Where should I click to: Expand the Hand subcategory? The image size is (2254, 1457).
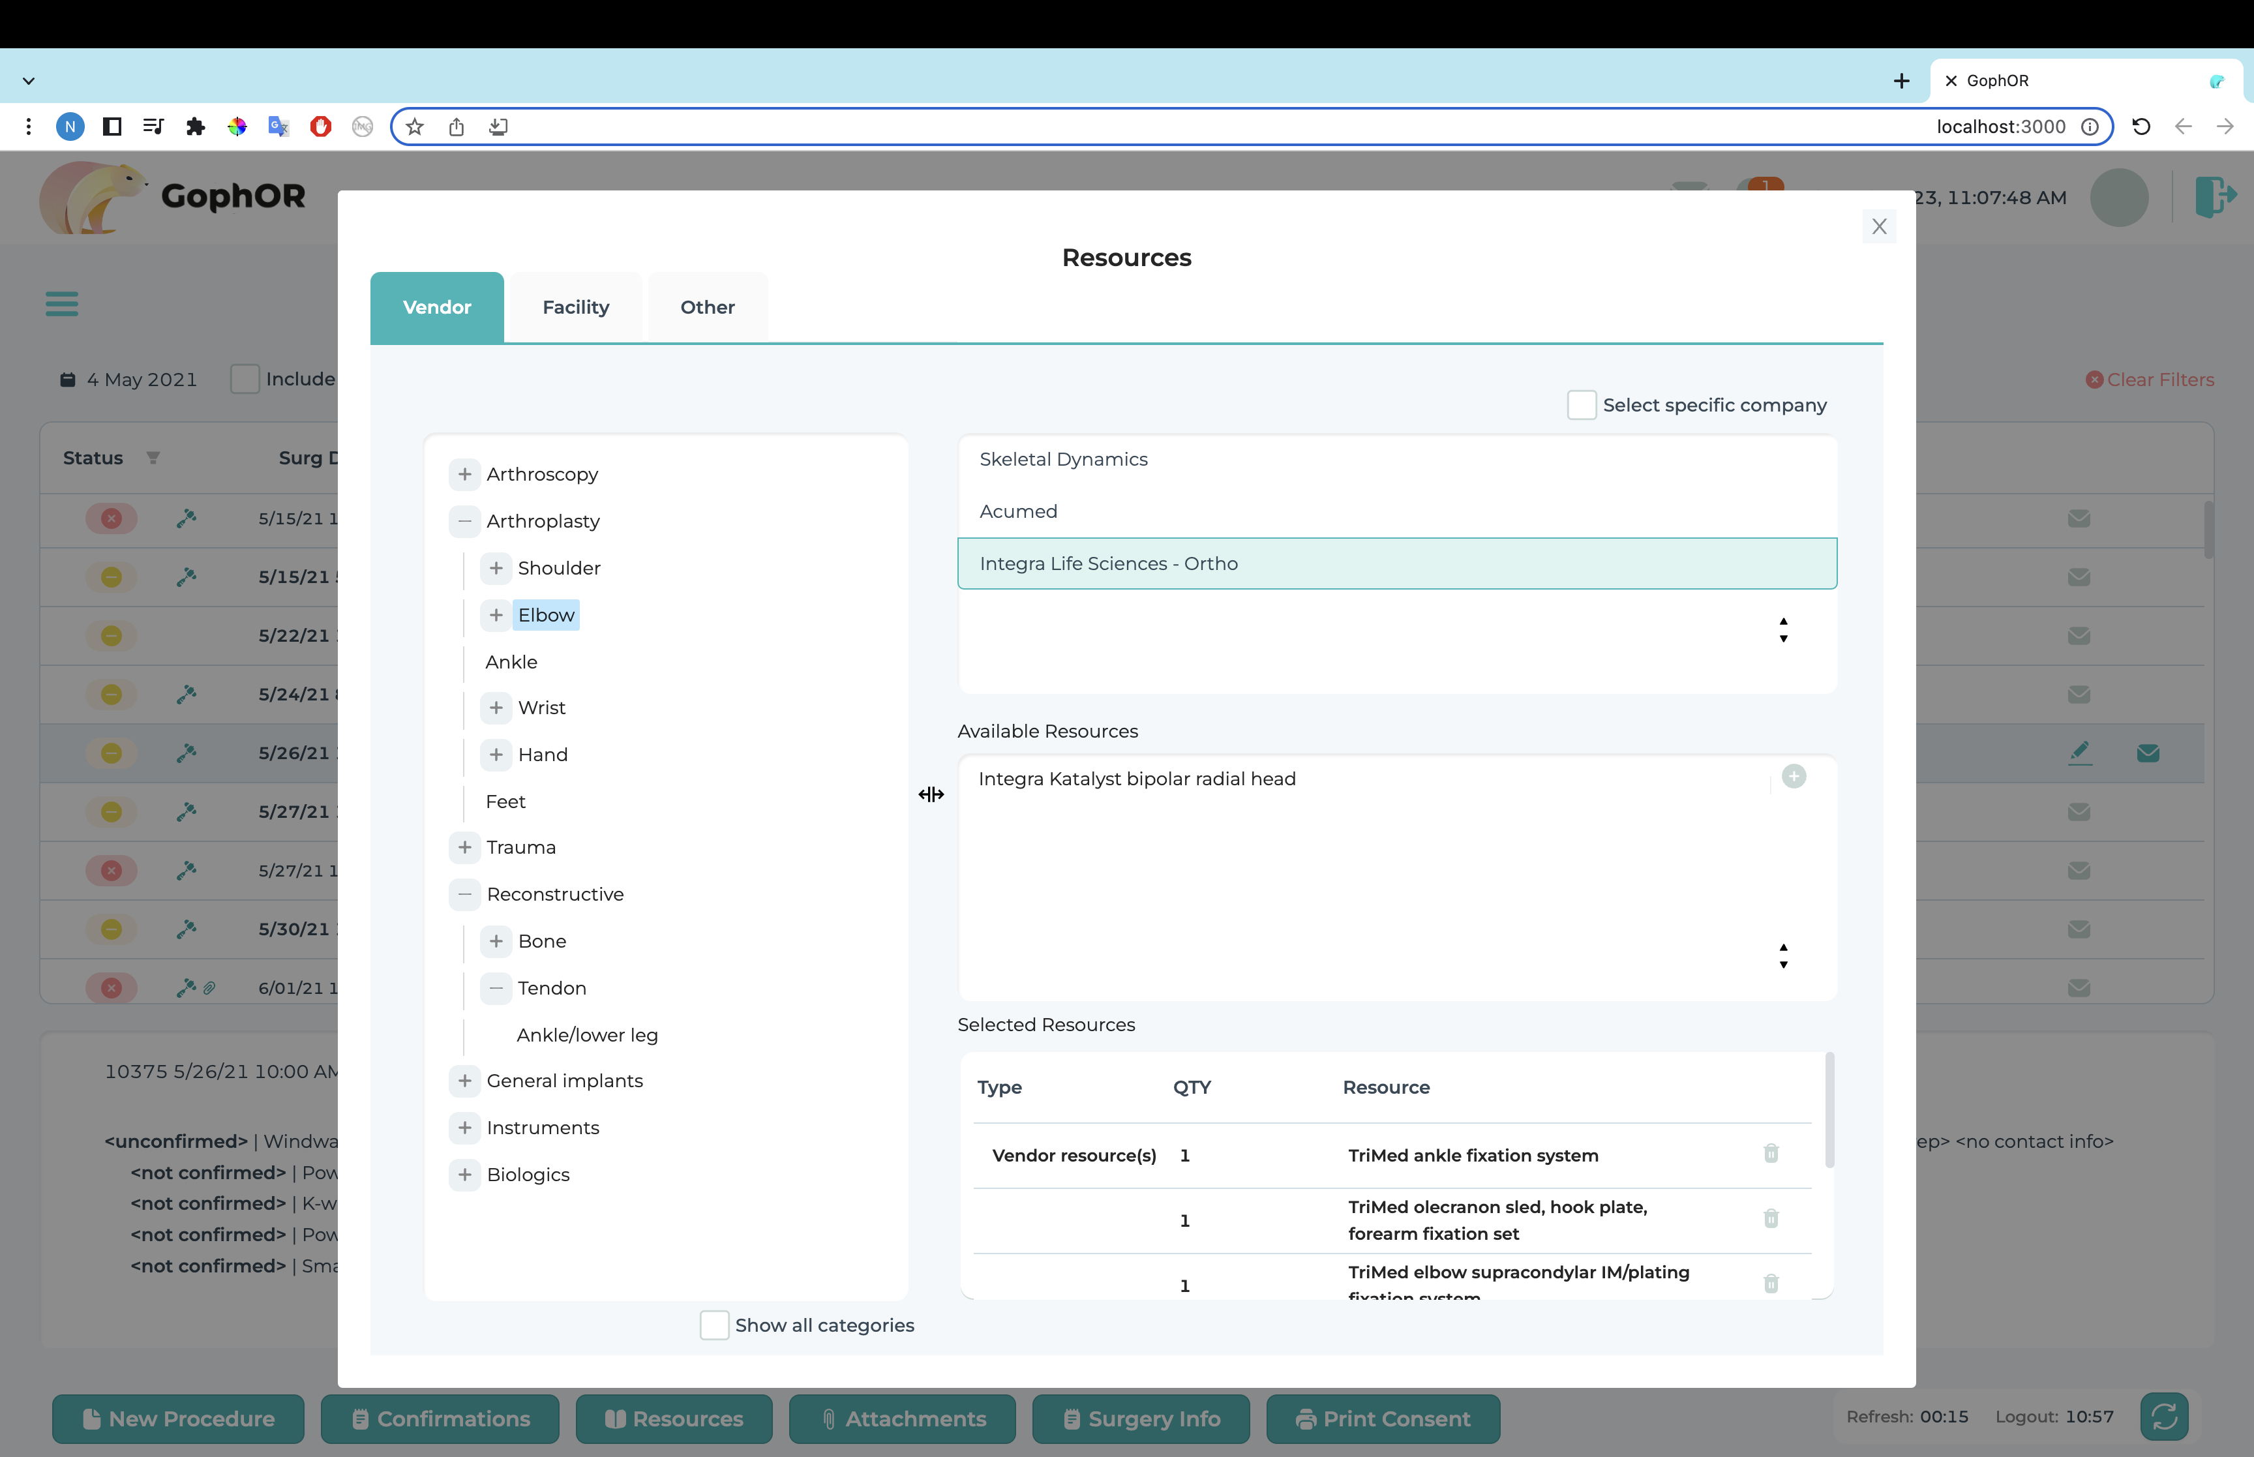click(x=496, y=754)
